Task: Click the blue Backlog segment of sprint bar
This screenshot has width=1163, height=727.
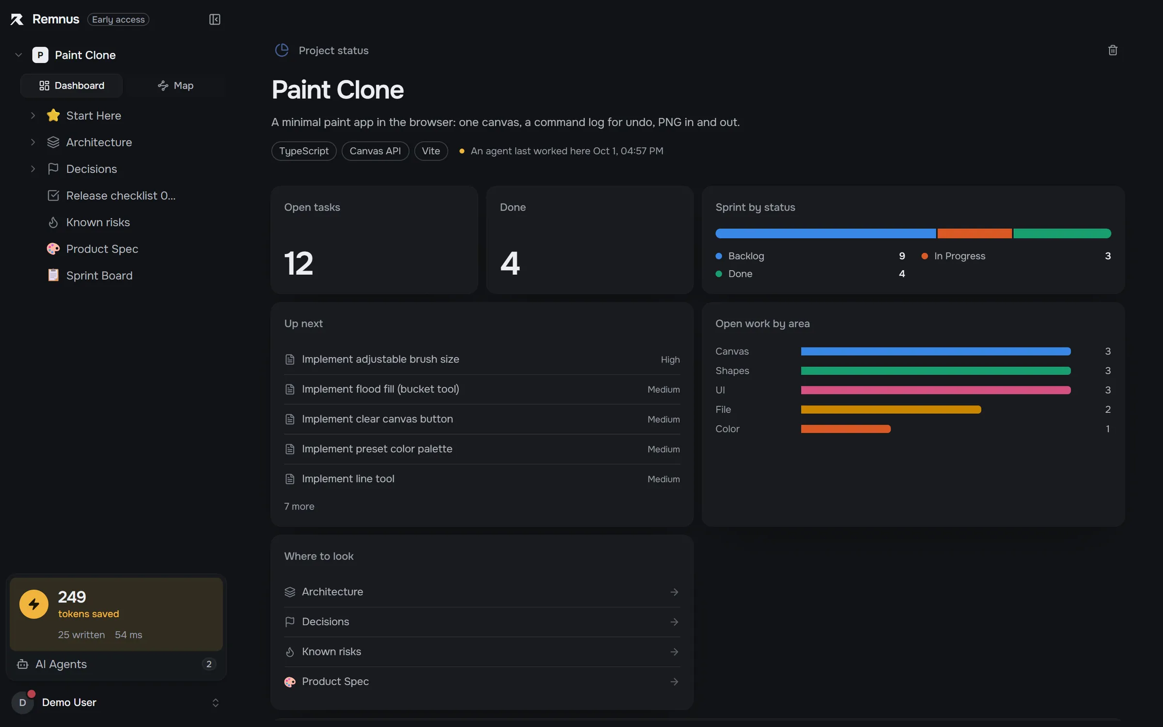Action: (x=826, y=234)
